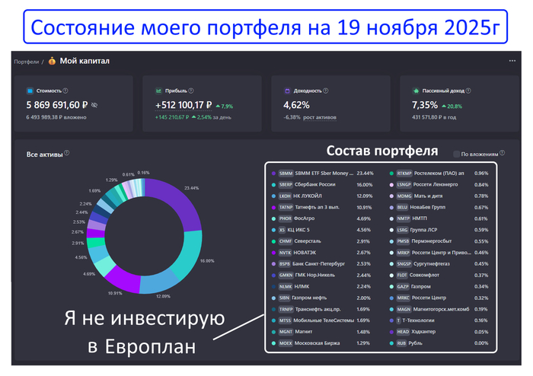Click the Стоимость wallet icon
Viewport: 533px width, 376px height.
click(30, 90)
